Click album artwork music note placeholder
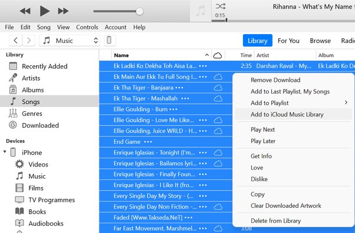This screenshot has width=355, height=233. pos(200,11)
